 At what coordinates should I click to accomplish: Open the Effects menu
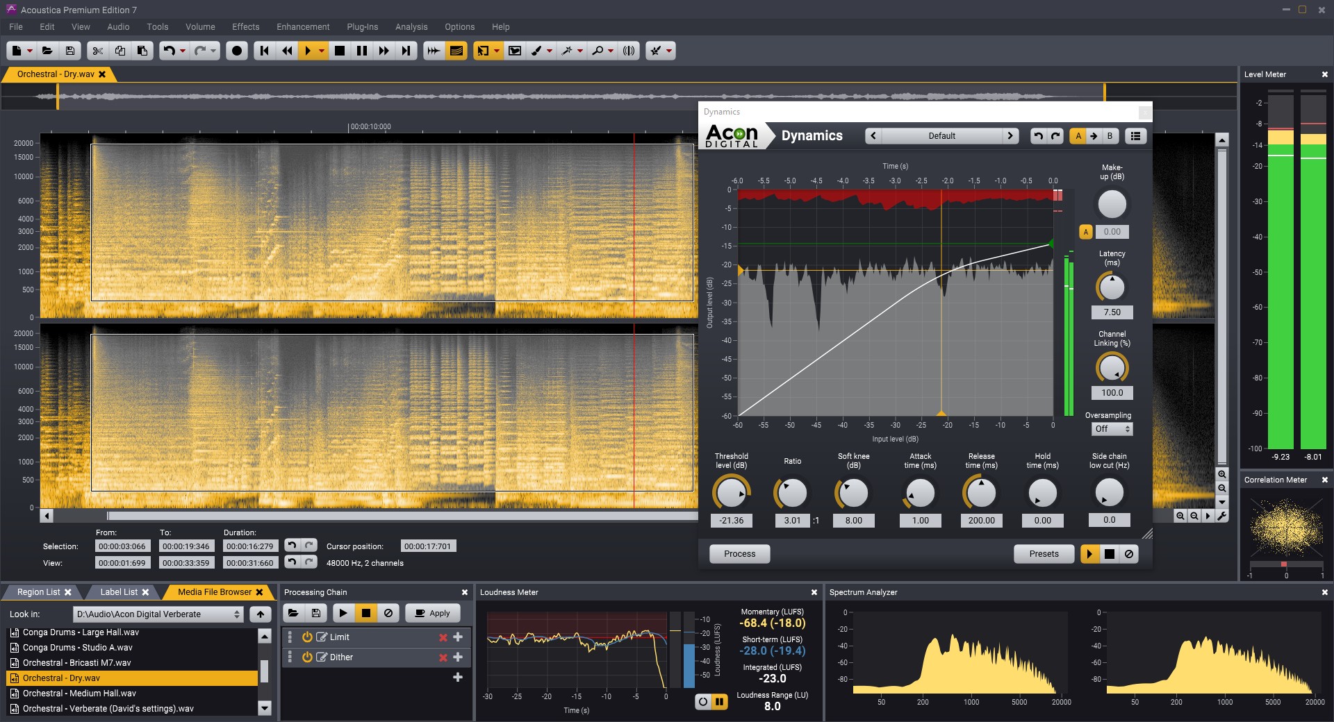245,27
